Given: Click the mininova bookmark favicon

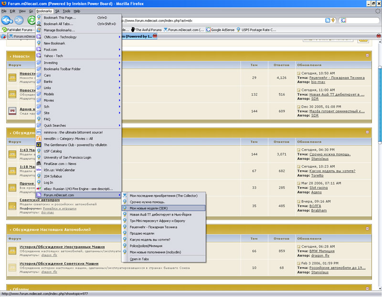Looking at the screenshot, I should click(x=39, y=132).
